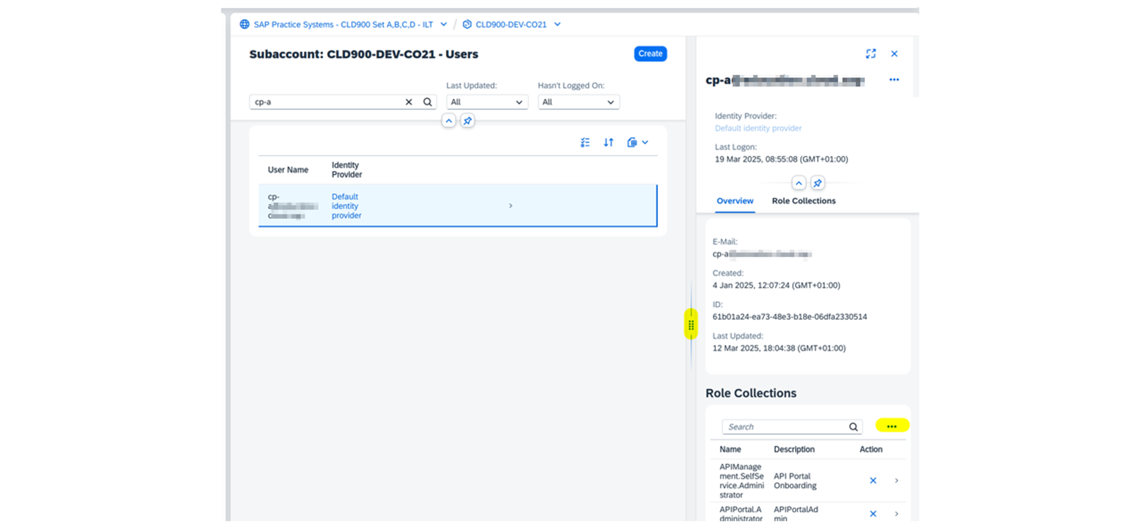1143x529 pixels.
Task: Click the Description column header in Role Collections
Action: 794,450
